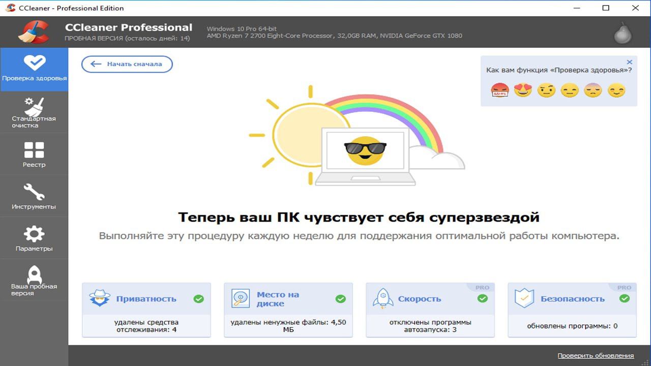The height and width of the screenshot is (366, 651).
Task: Open the Проверить обновления link
Action: pyautogui.click(x=596, y=356)
